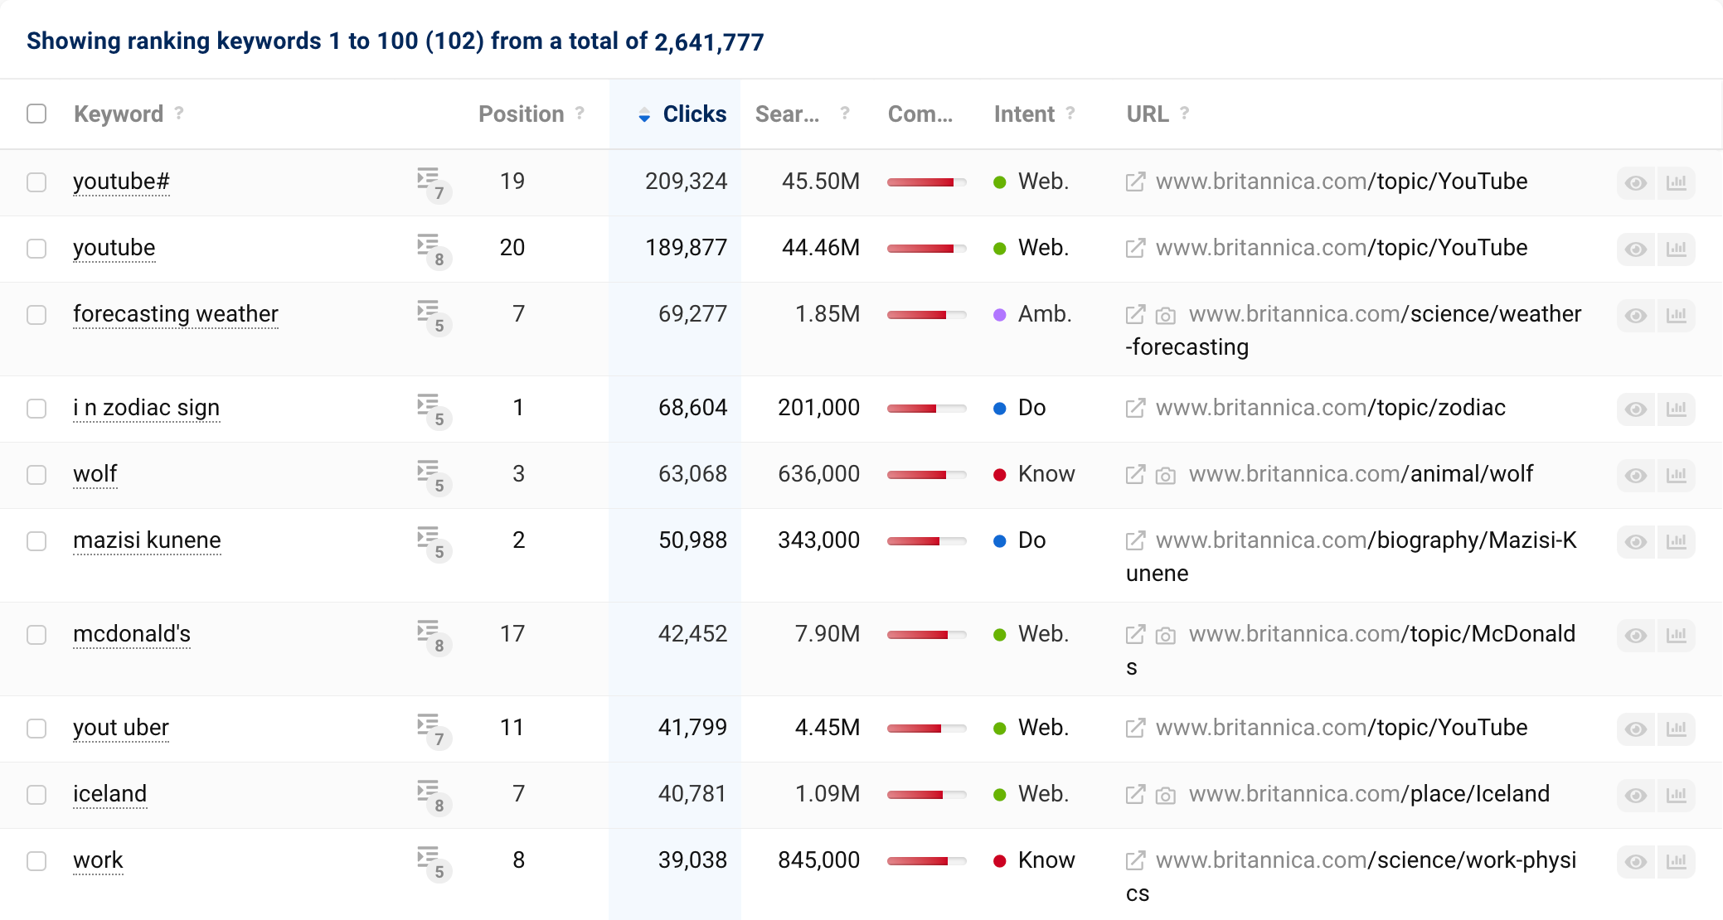
Task: Toggle eye icon for mcdonald's row
Action: tap(1636, 635)
